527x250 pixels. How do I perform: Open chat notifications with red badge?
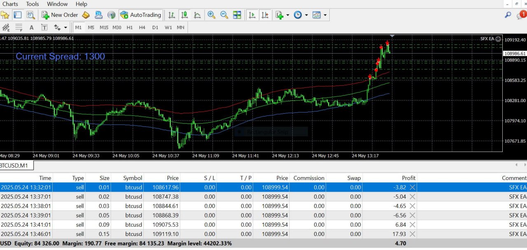tap(521, 15)
